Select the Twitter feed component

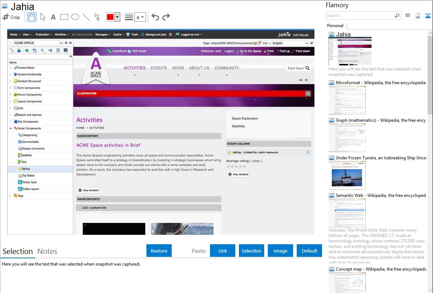27,182
